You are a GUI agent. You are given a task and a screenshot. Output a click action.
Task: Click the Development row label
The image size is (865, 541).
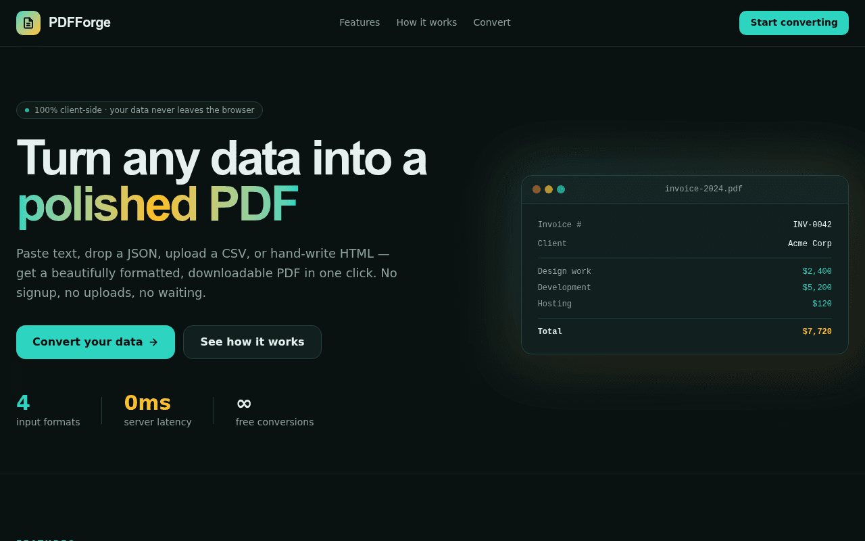tap(564, 288)
